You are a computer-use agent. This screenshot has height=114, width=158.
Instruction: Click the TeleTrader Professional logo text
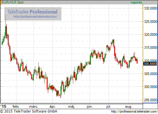click(x=33, y=12)
